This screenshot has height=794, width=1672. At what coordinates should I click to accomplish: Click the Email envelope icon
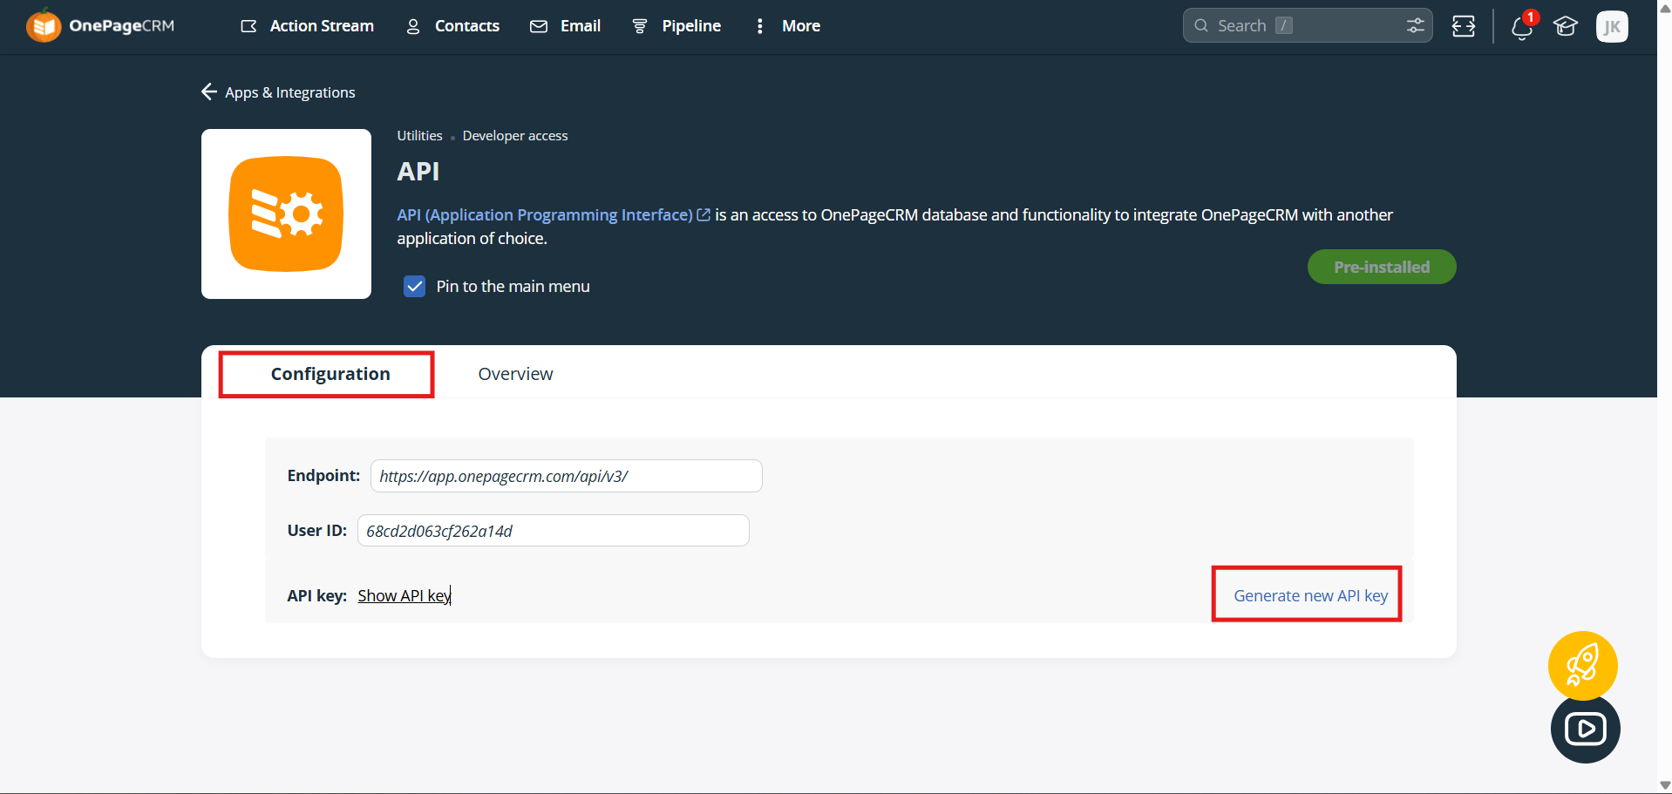[539, 26]
